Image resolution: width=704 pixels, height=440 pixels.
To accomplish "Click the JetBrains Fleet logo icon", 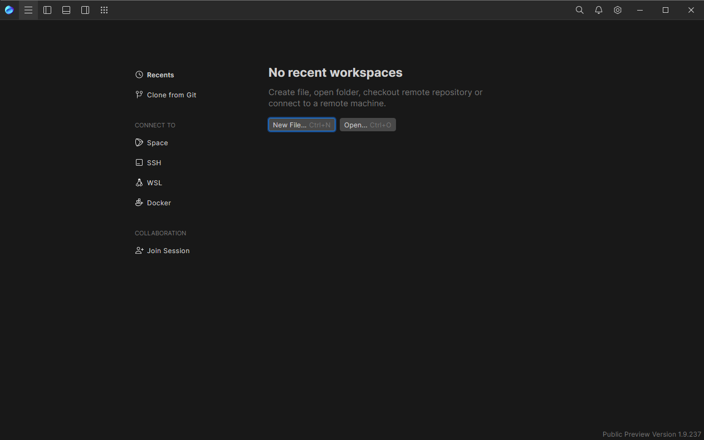I will pyautogui.click(x=9, y=10).
